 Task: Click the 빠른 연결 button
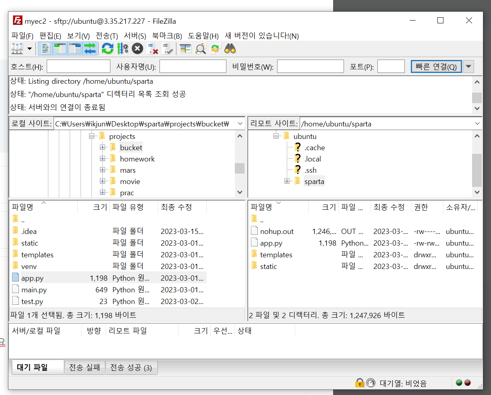[x=436, y=66]
